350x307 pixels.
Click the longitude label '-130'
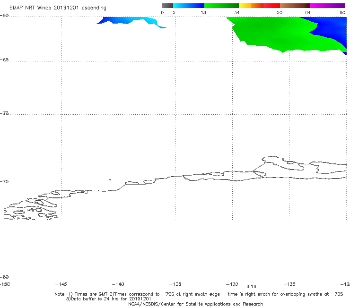pos(232,284)
